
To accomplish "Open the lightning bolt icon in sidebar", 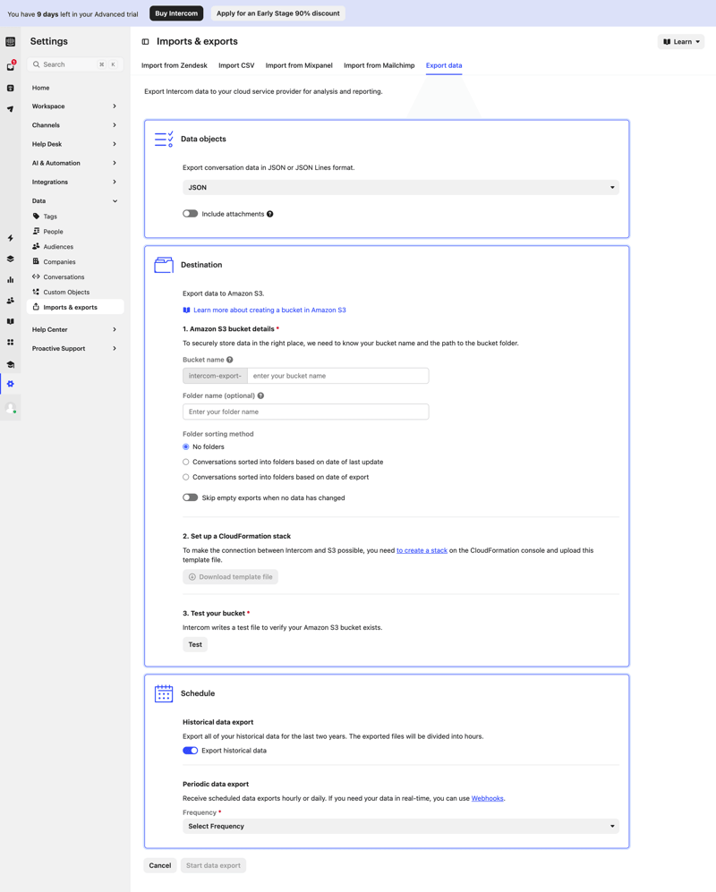I will (11, 238).
